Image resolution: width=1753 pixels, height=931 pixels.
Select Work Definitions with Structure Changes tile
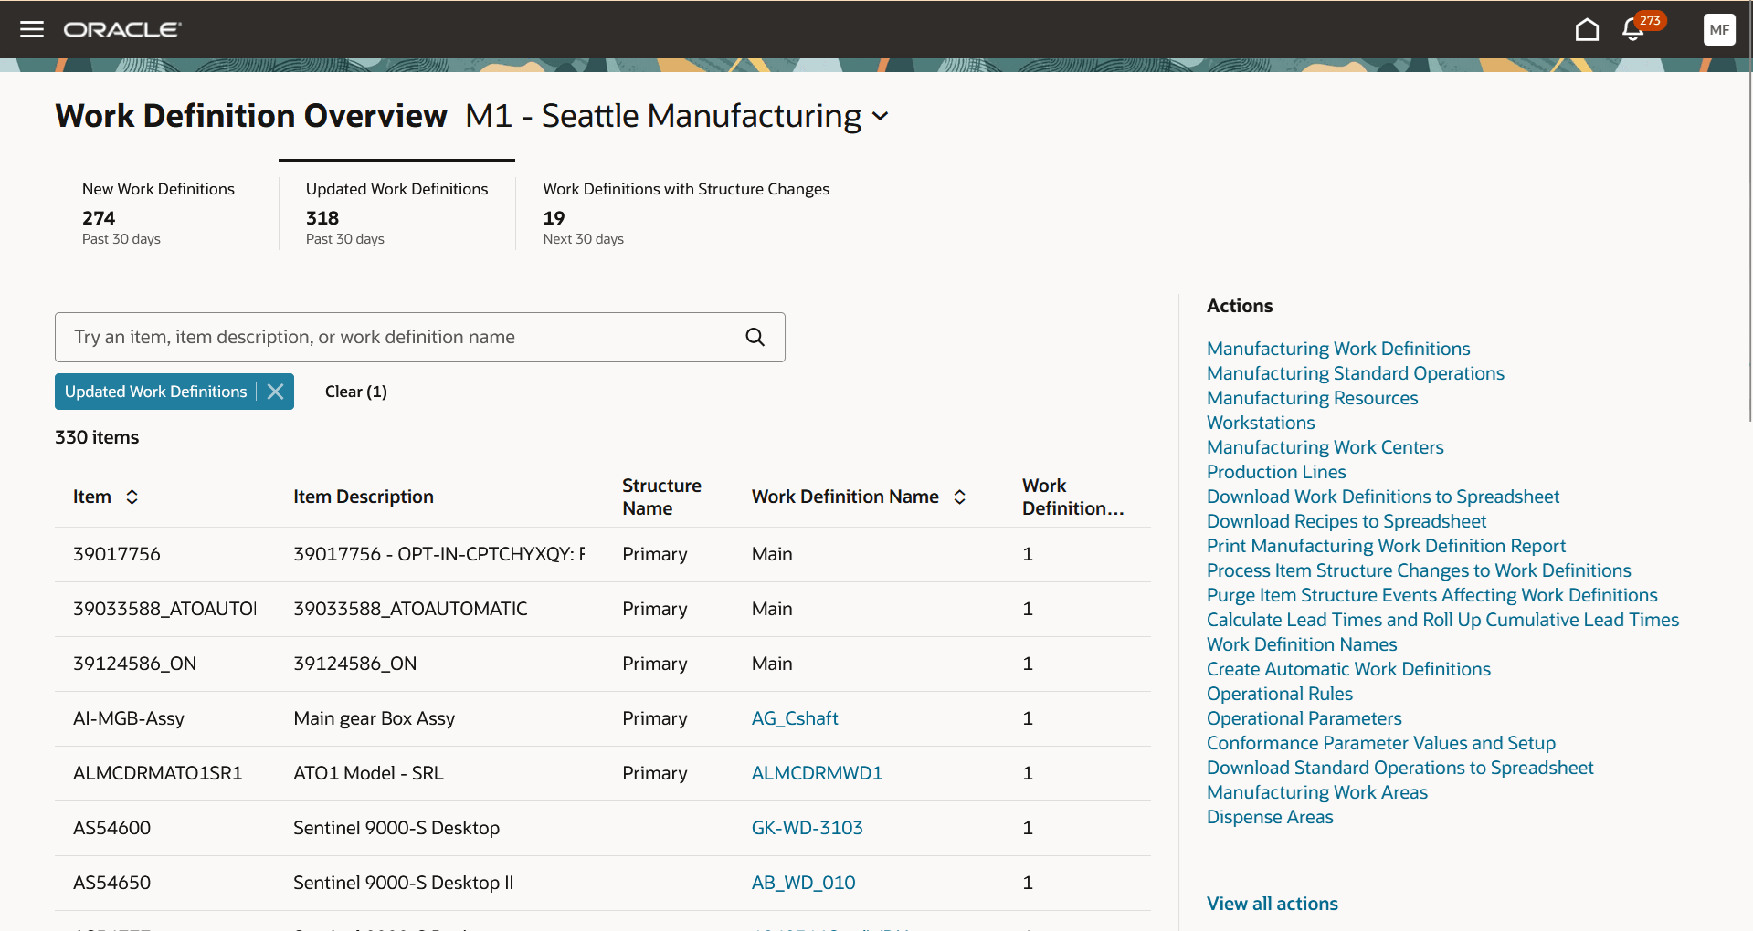click(x=686, y=213)
